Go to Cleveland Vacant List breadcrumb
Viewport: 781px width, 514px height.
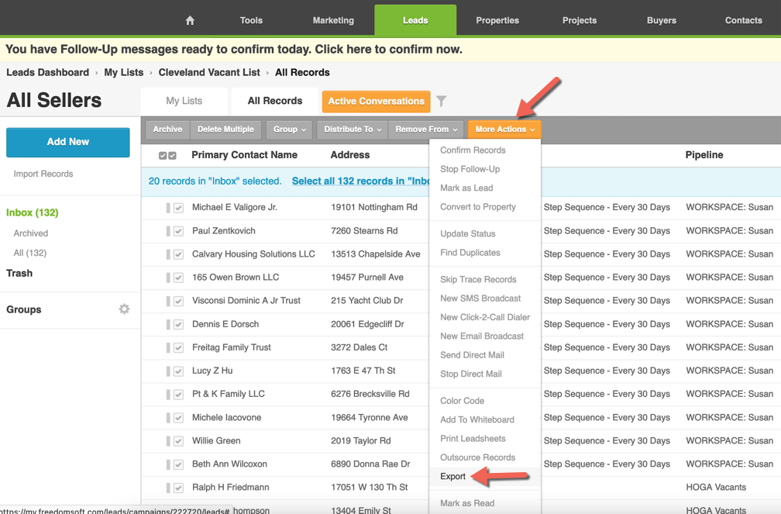point(209,73)
